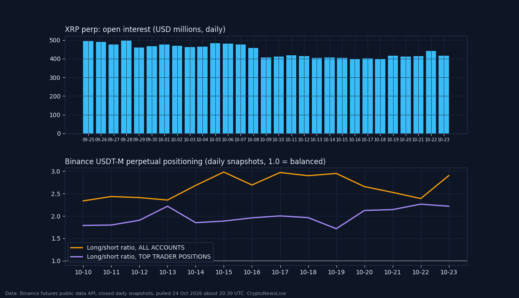Click the orange all-accounts line endpoint at 10-23
This screenshot has width=519, height=298.
[x=449, y=175]
